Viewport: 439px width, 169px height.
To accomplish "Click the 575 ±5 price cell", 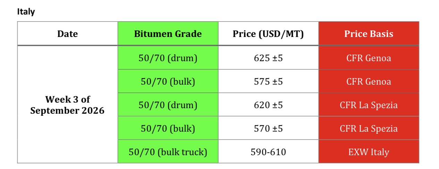I will tap(268, 81).
